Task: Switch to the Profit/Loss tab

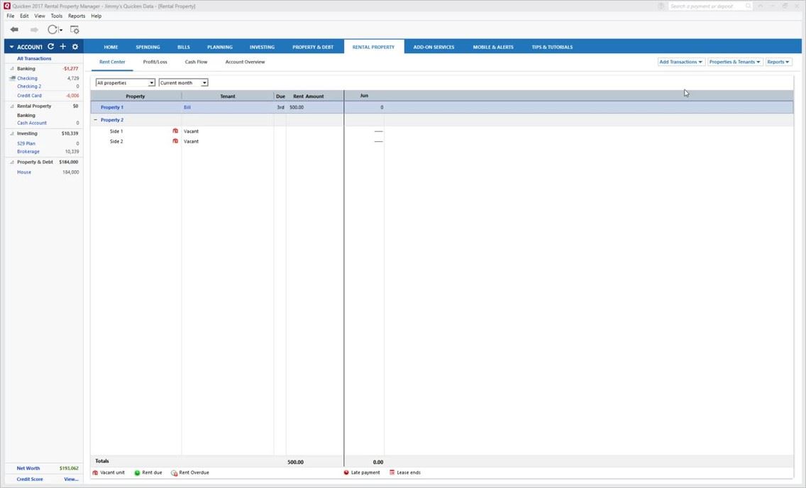Action: (155, 62)
